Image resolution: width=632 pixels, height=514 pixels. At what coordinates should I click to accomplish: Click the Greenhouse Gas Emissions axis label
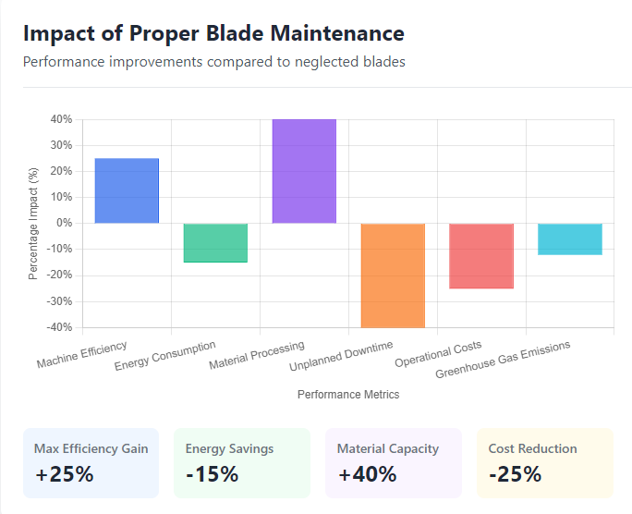(x=503, y=360)
